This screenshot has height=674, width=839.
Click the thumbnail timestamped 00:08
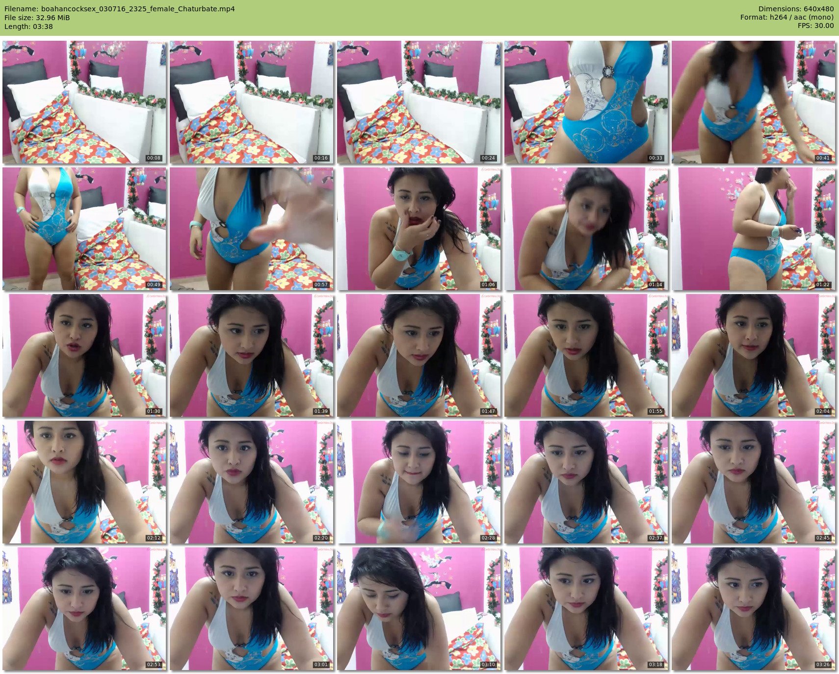pos(84,102)
